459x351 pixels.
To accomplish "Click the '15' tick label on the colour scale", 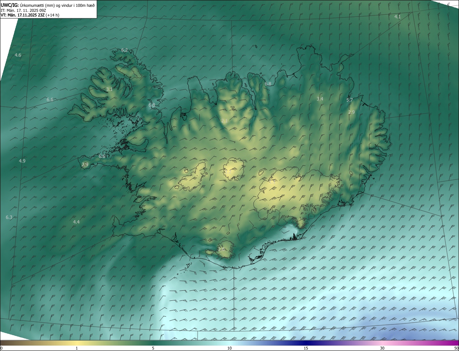I will (x=306, y=348).
